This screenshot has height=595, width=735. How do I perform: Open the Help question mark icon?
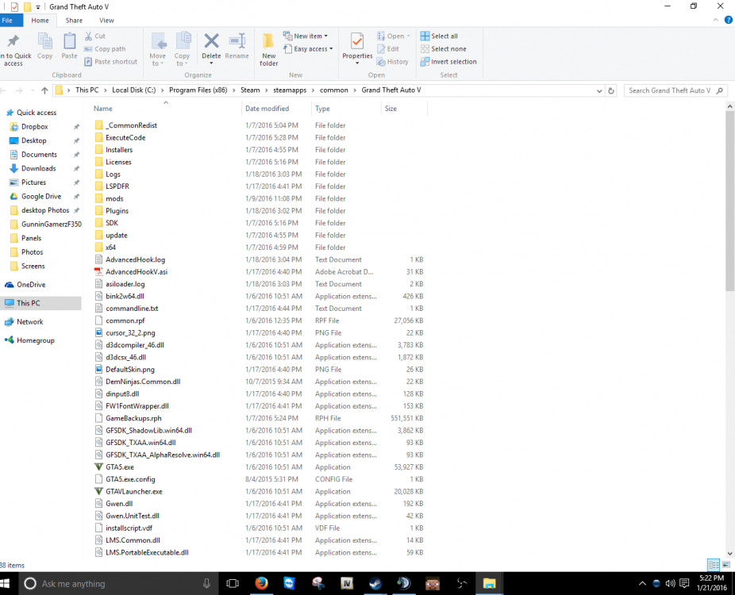point(729,20)
